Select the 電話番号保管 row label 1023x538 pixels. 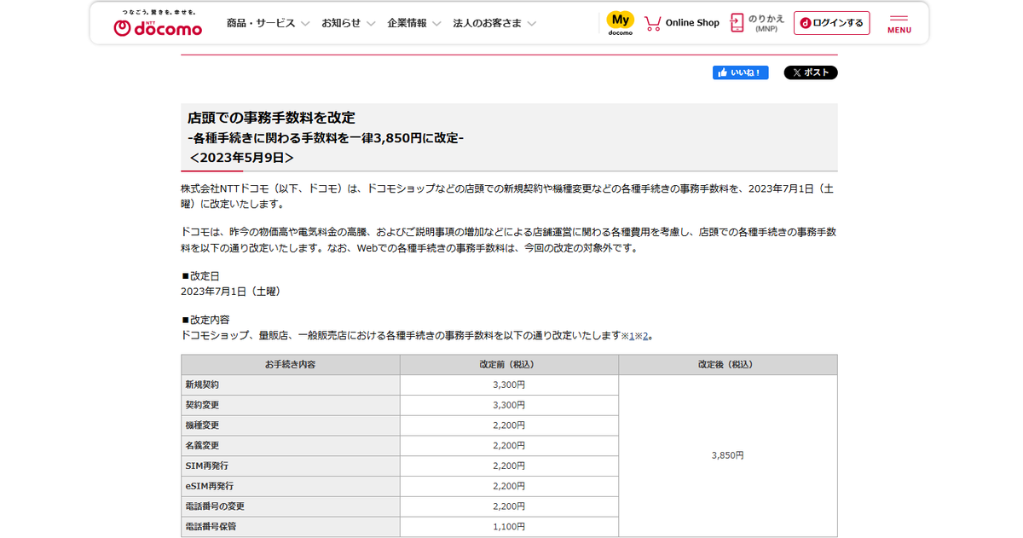[x=211, y=526]
